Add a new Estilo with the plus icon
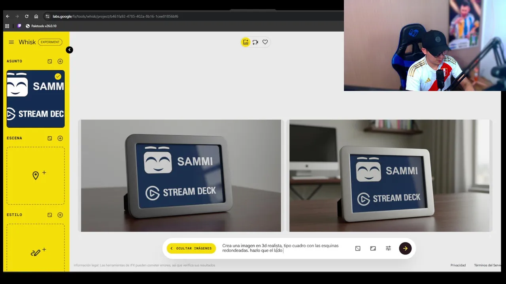Viewport: 506px width, 284px height. click(x=60, y=215)
